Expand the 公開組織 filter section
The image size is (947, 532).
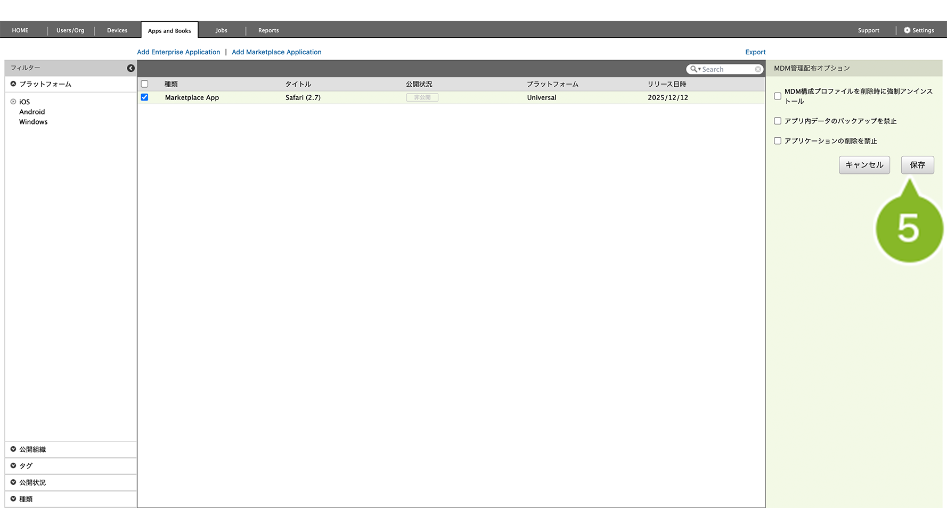tap(13, 449)
